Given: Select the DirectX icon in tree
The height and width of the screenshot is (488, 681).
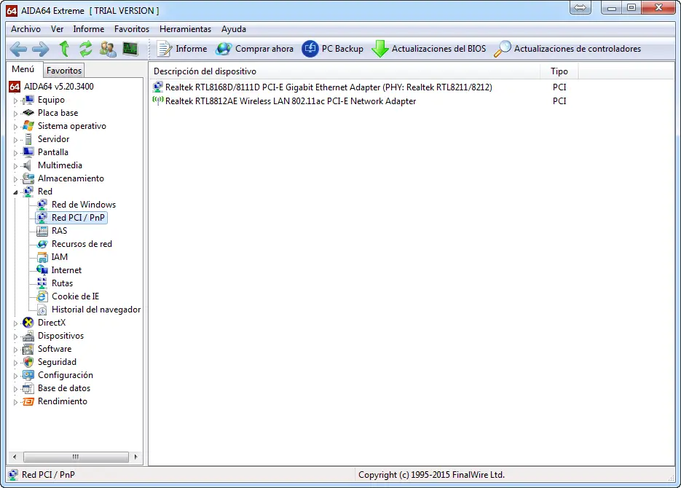Looking at the screenshot, I should pyautogui.click(x=28, y=323).
